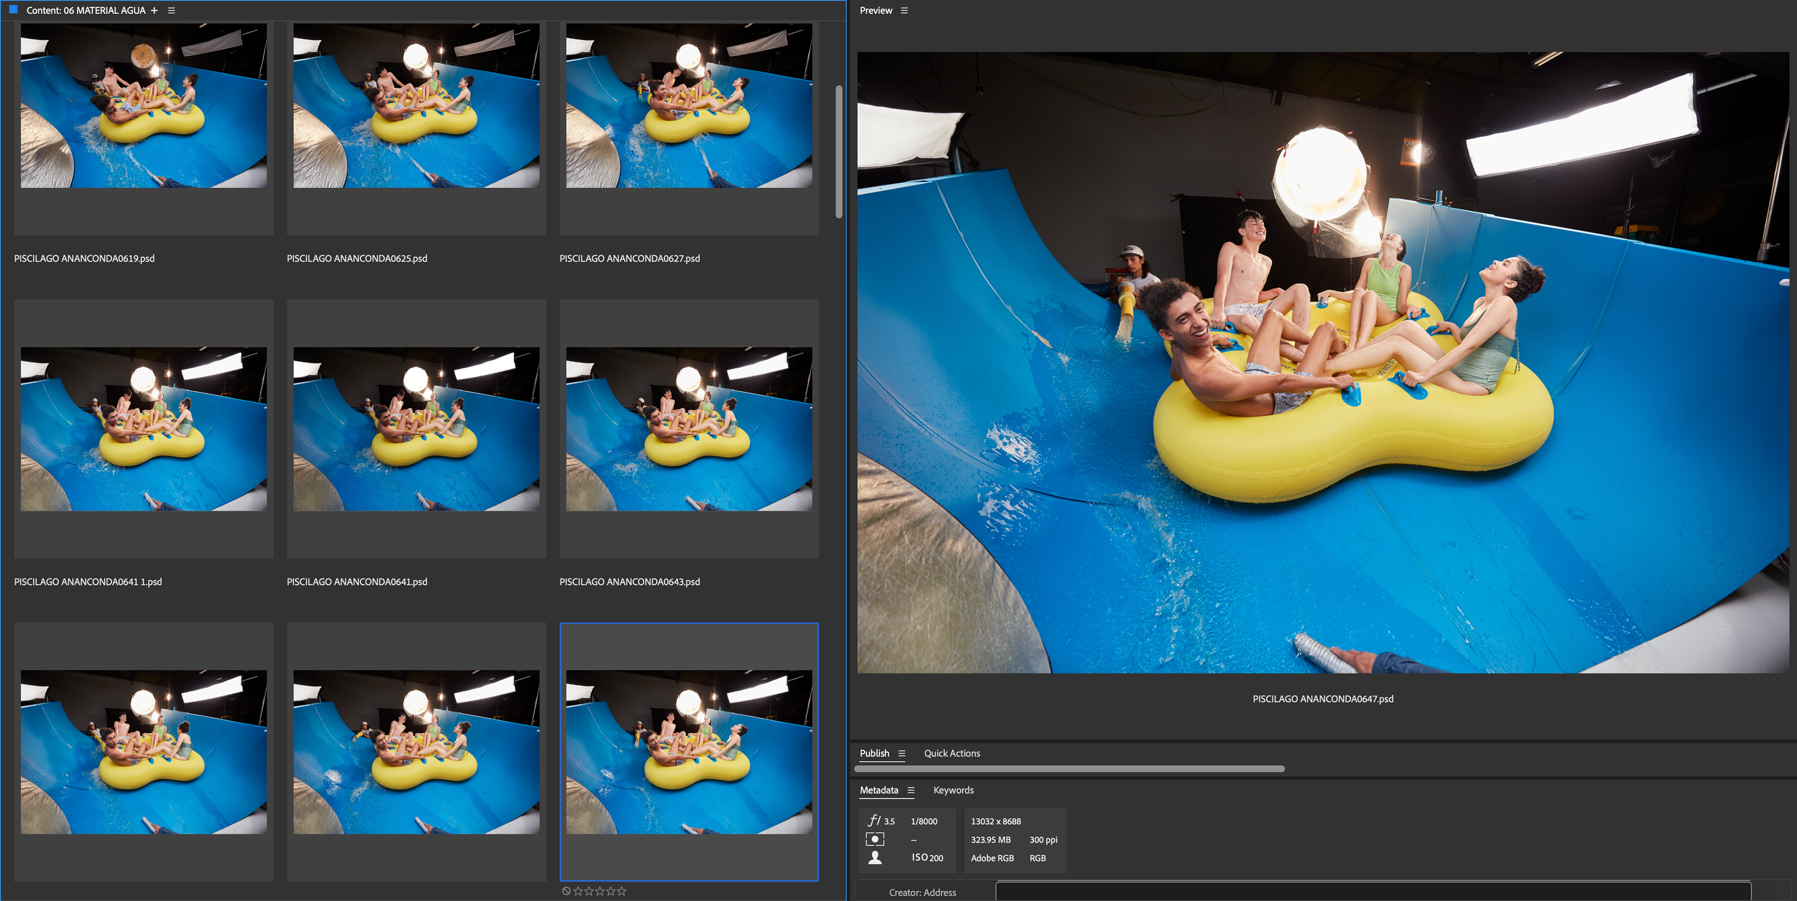Set first star rating on selected image
Screen dimensions: 1797x901
(x=577, y=891)
